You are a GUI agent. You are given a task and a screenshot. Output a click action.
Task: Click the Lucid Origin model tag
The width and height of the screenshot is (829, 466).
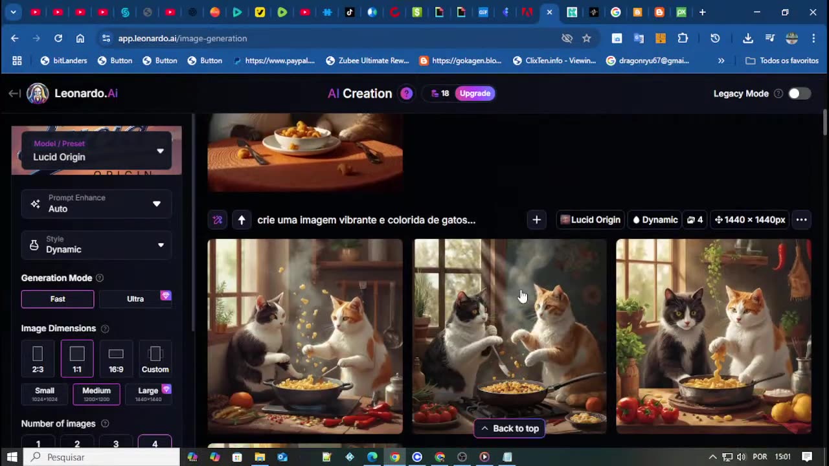coord(590,220)
